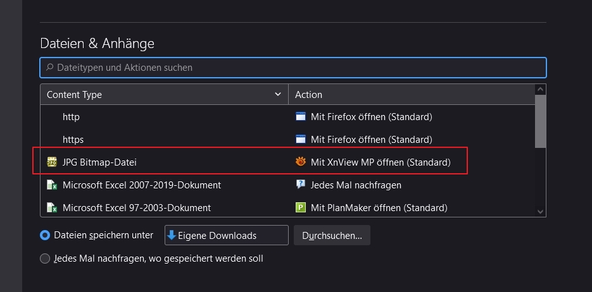Select Jedes Mal nachfragen radio option
This screenshot has height=292, width=592.
tap(45, 259)
